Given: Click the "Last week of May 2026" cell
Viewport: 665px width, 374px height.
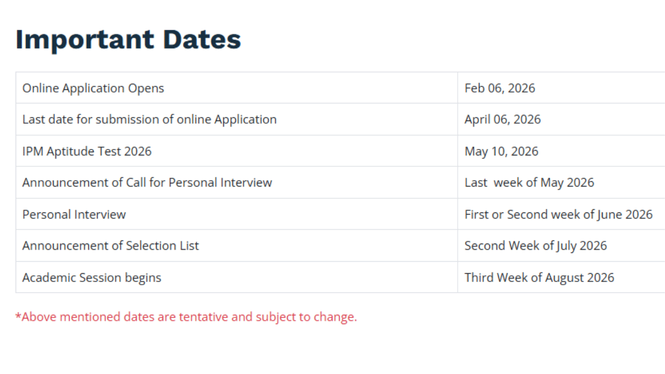Looking at the screenshot, I should [529, 183].
